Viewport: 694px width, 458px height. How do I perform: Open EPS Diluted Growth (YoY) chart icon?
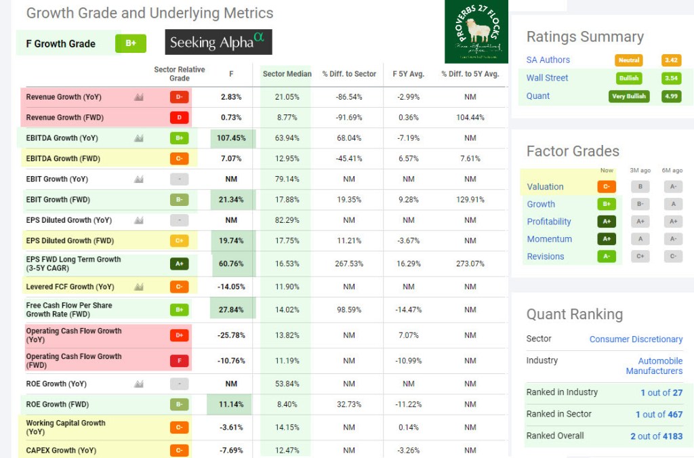(x=139, y=220)
